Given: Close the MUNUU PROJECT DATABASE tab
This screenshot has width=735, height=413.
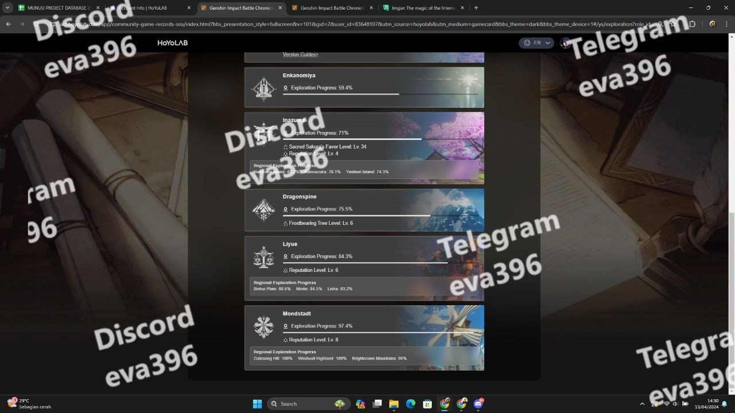Looking at the screenshot, I should 98,8.
